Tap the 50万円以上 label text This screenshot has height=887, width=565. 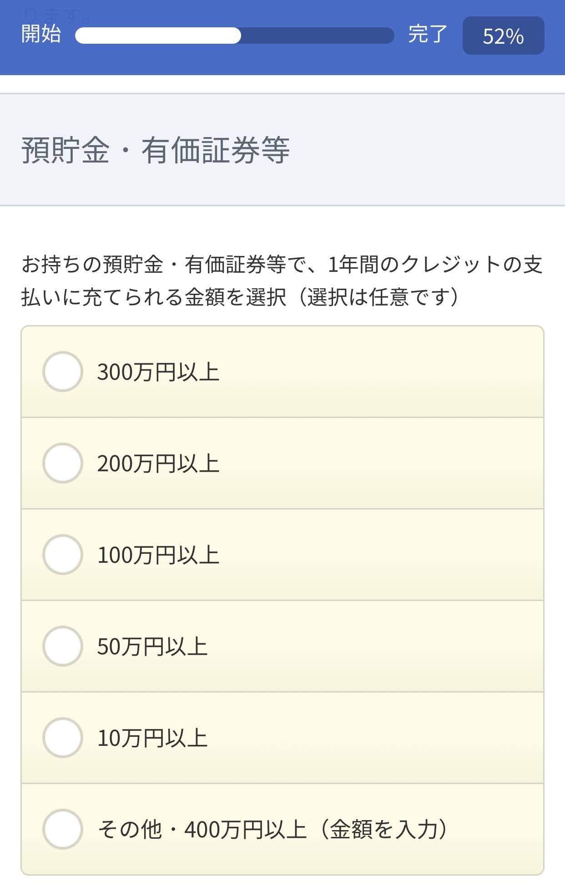152,647
